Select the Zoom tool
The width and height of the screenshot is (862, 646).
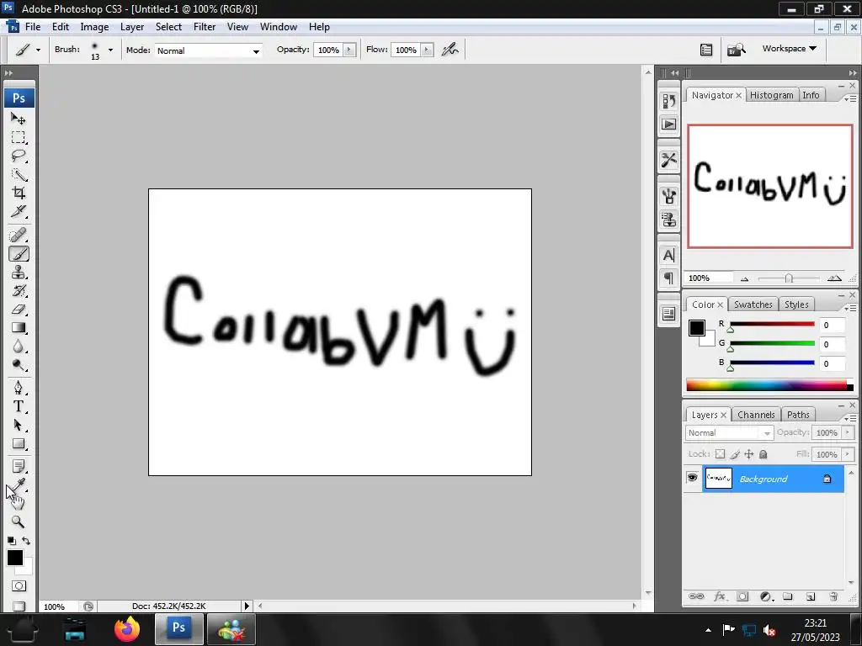(x=19, y=522)
